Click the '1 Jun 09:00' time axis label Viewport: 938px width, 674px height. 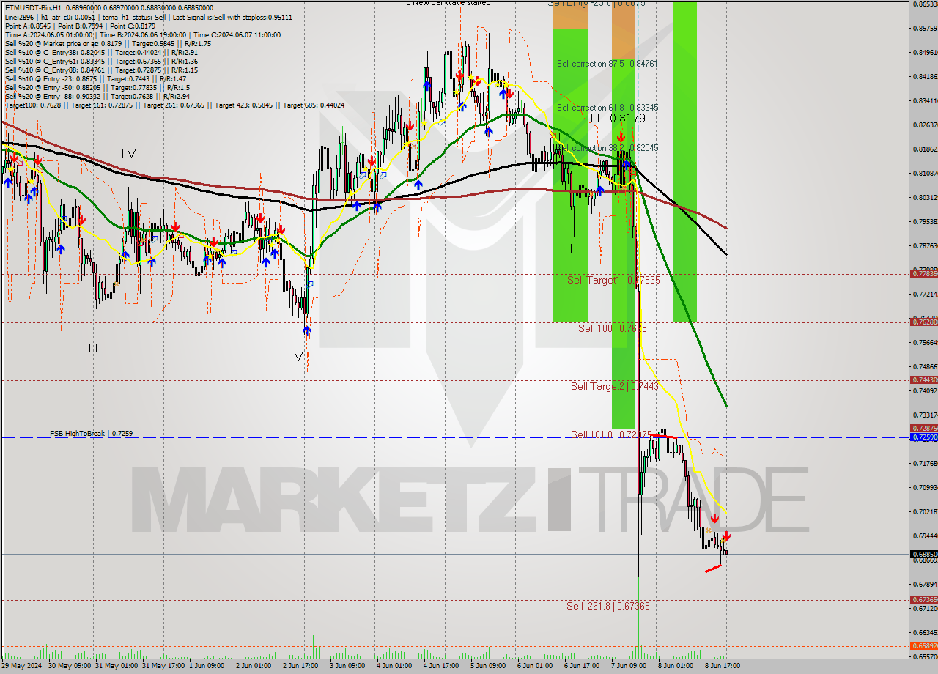tap(207, 666)
